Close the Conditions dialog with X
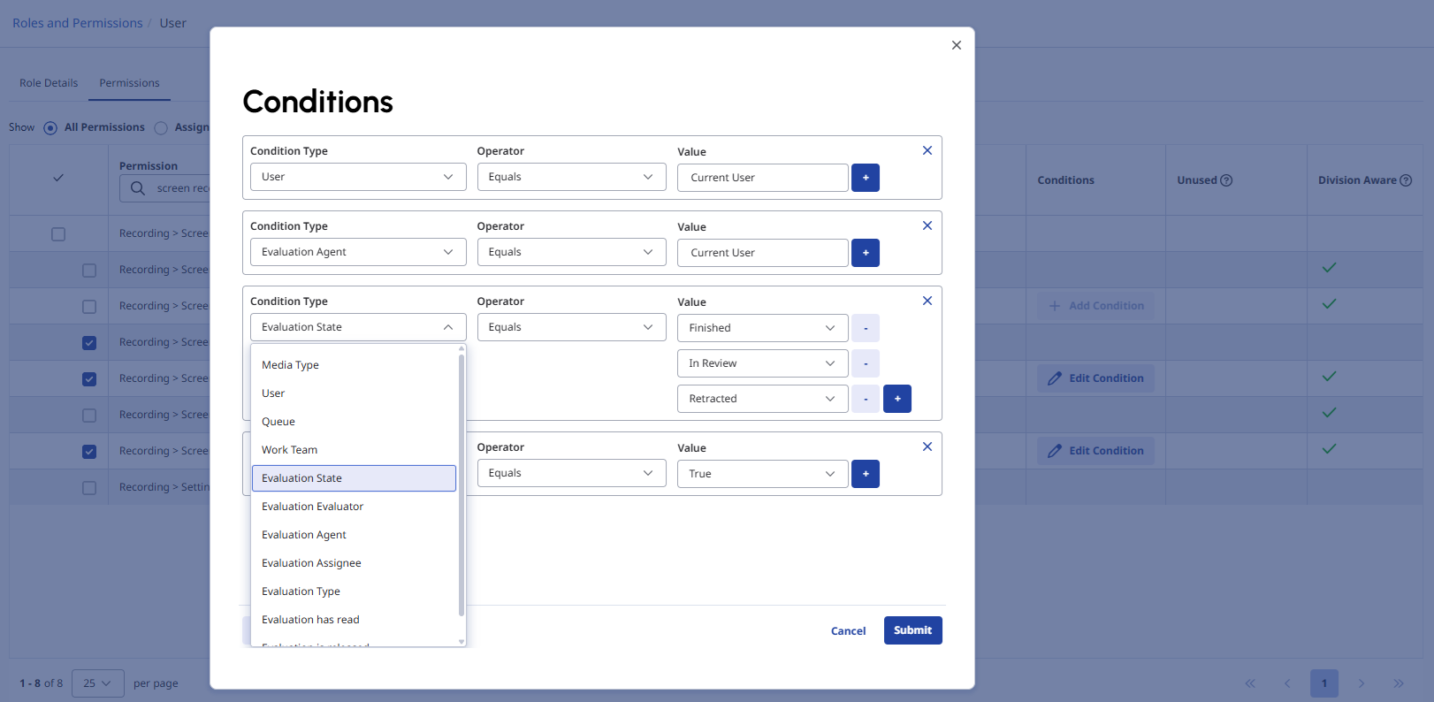Viewport: 1434px width, 702px height. [x=956, y=45]
